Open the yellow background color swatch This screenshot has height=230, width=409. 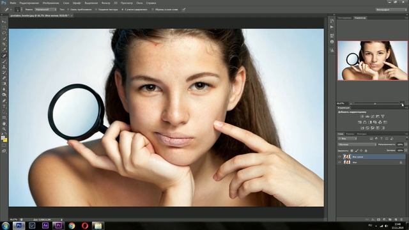[5, 140]
